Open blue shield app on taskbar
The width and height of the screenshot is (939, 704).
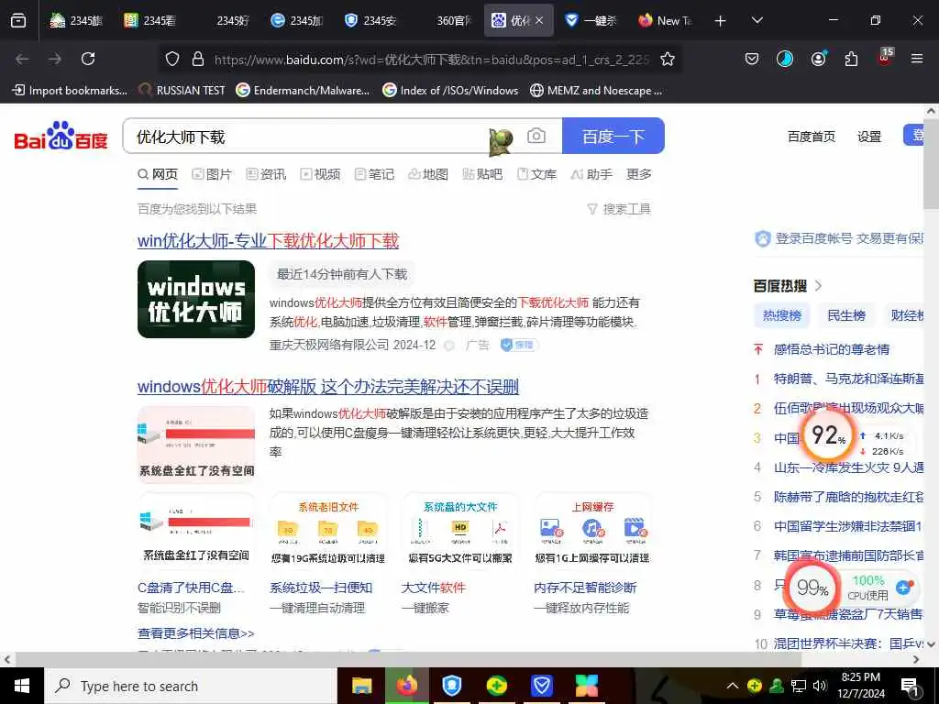(x=451, y=686)
